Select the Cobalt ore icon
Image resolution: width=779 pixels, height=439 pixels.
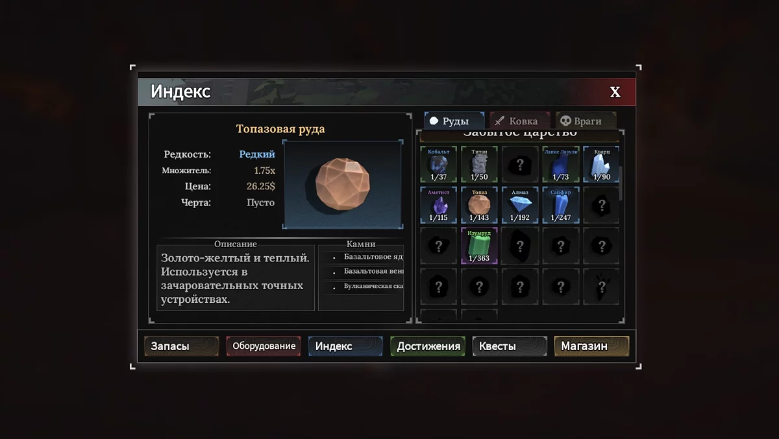coord(439,165)
